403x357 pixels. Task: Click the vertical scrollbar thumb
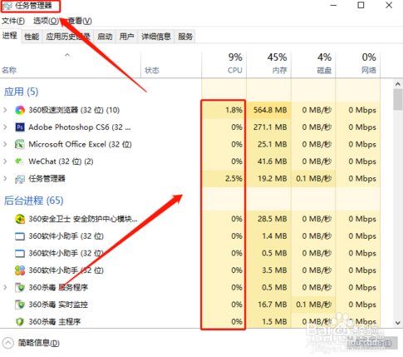pyautogui.click(x=398, y=100)
